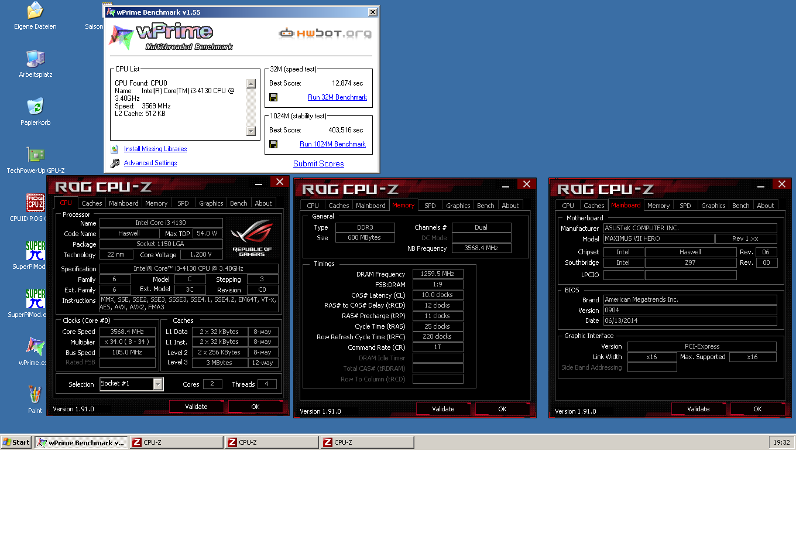The height and width of the screenshot is (556, 796).
Task: Select first CPU-Z taskbar button
Action: pos(177,442)
